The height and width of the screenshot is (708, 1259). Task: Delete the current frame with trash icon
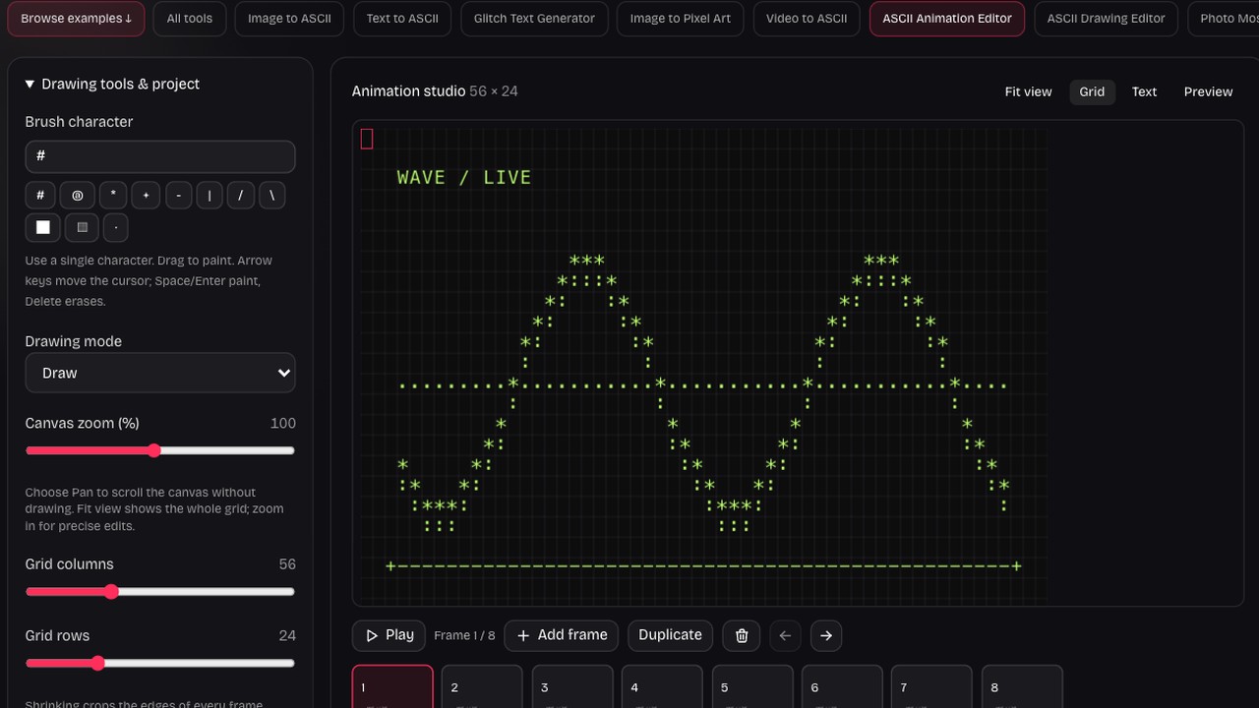coord(742,635)
